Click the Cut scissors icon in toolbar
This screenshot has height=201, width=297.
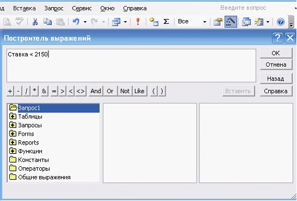tap(35, 22)
